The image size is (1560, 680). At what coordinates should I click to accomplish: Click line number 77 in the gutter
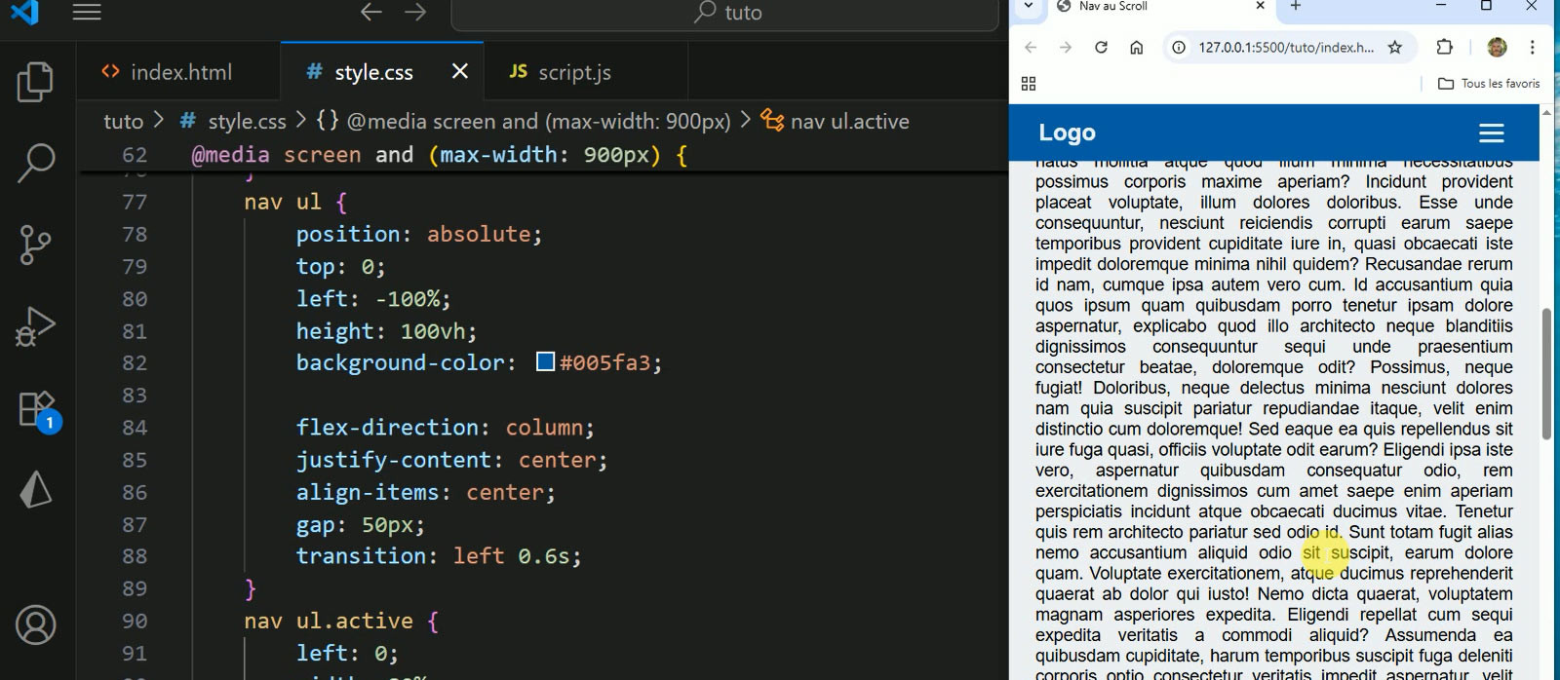point(135,202)
